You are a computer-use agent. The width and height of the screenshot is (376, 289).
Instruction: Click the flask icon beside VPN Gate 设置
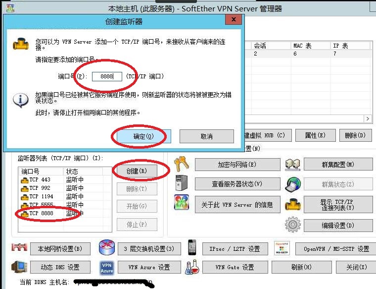coord(191,268)
